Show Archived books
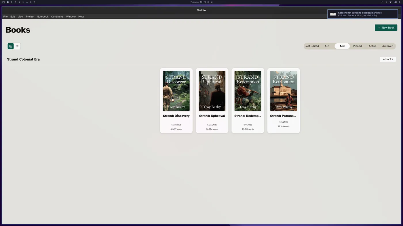This screenshot has height=226, width=403. [x=388, y=46]
